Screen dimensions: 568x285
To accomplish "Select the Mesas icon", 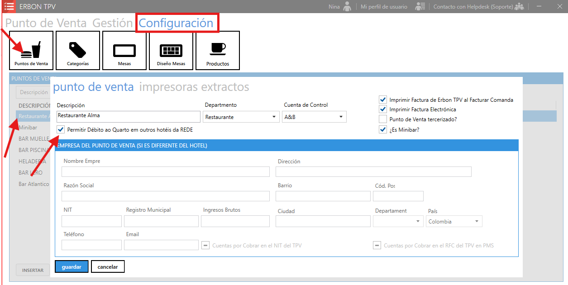I will point(124,50).
